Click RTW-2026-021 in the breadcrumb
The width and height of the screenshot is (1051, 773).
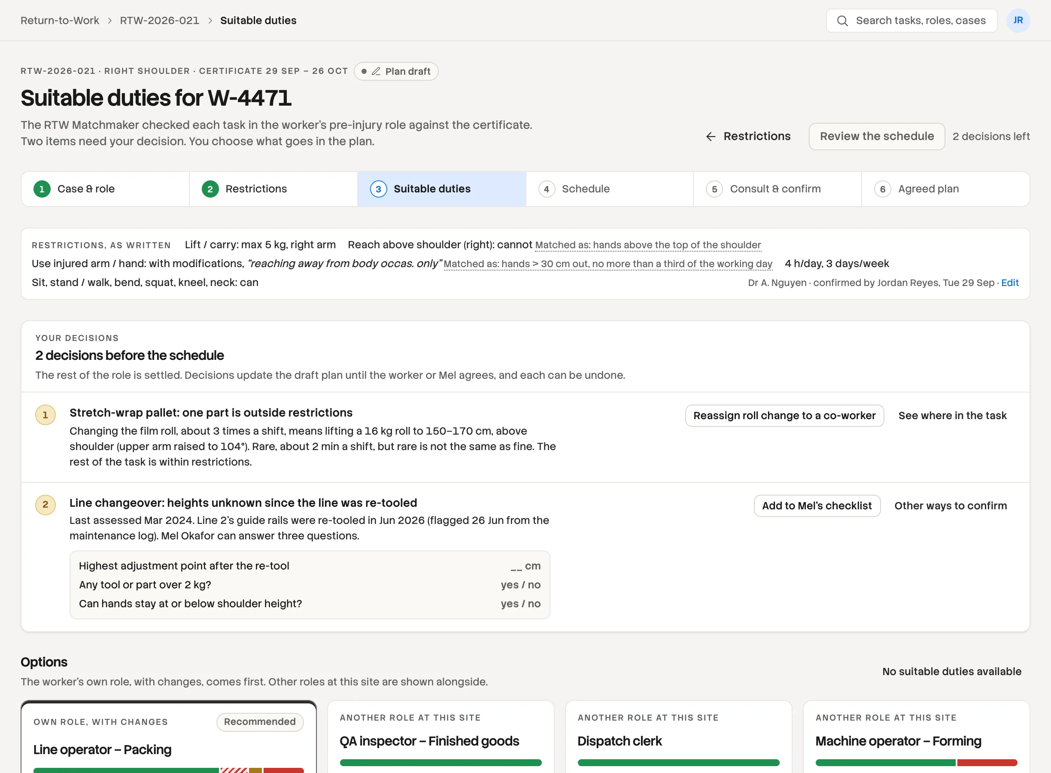pyautogui.click(x=160, y=21)
